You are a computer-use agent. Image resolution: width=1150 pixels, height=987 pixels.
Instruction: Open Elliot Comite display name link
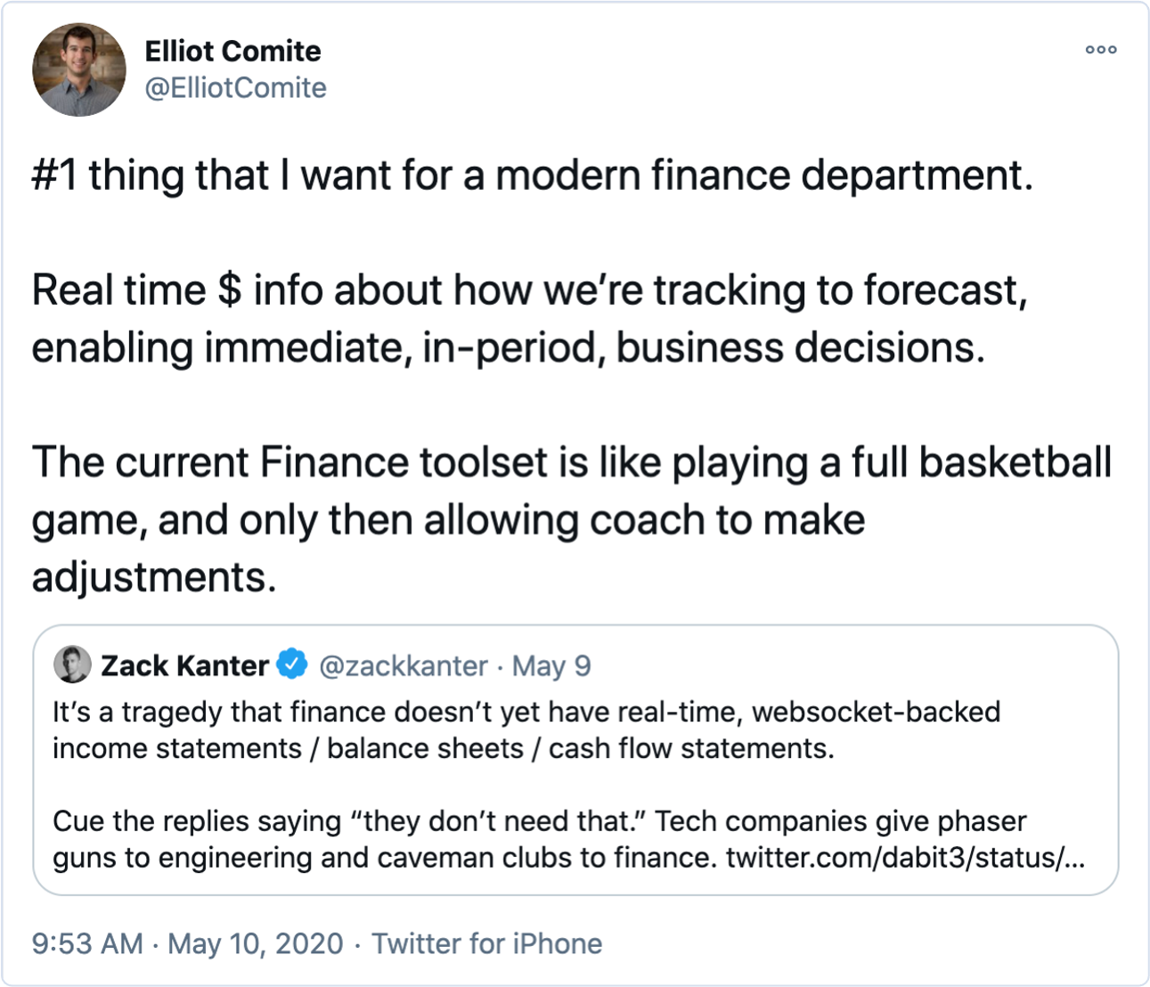232,51
